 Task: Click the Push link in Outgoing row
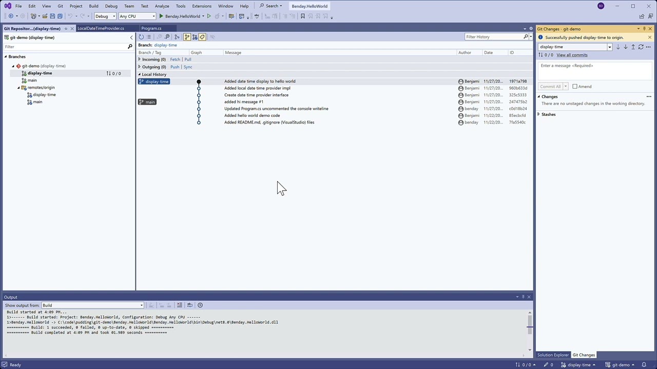click(175, 67)
